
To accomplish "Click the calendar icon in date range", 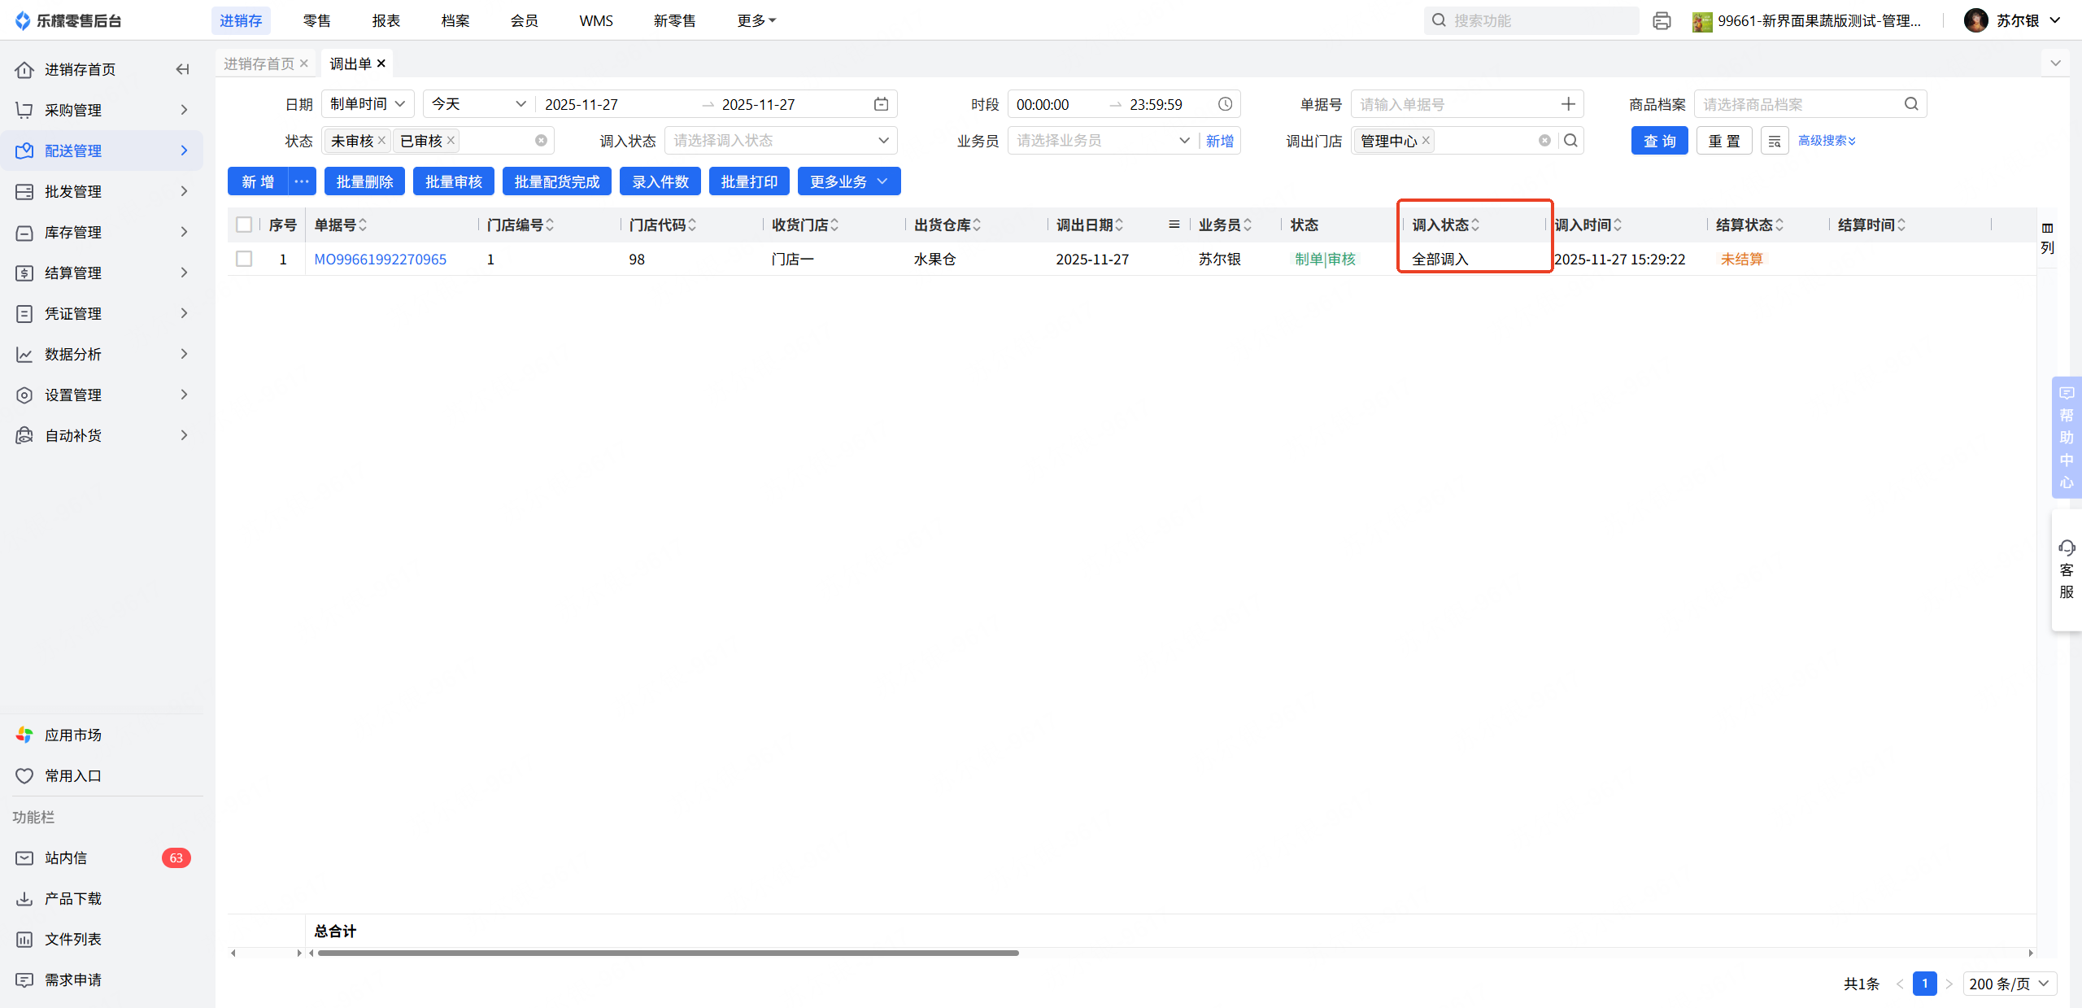I will click(881, 104).
